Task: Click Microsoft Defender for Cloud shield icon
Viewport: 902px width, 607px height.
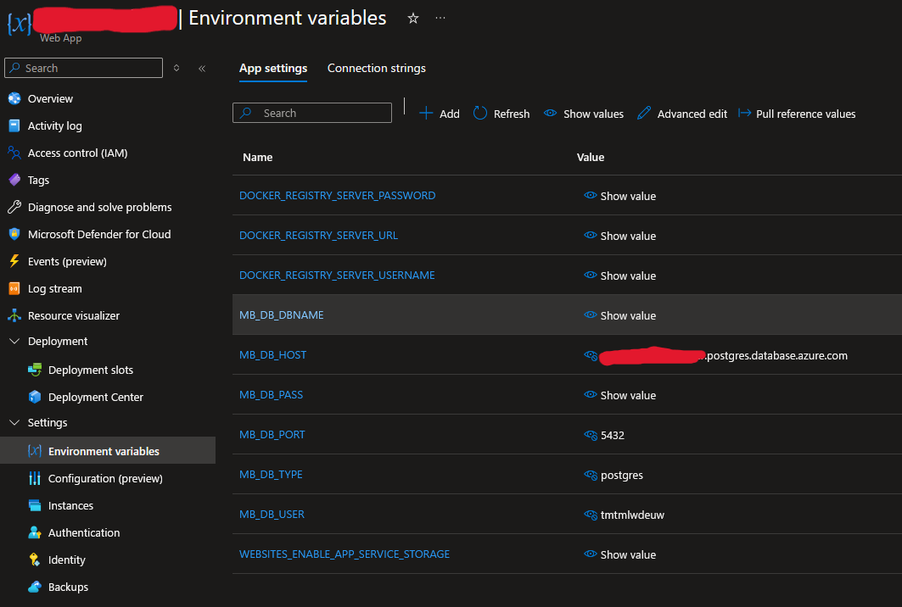Action: coord(14,235)
